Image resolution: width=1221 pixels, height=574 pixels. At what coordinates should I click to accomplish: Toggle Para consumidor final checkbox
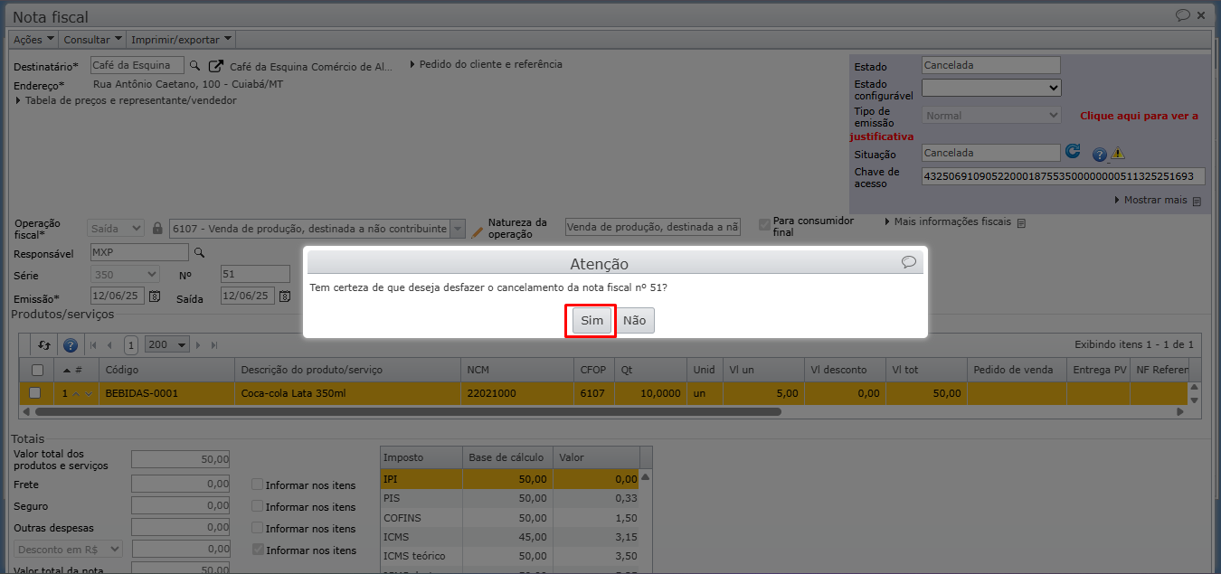pyautogui.click(x=765, y=224)
